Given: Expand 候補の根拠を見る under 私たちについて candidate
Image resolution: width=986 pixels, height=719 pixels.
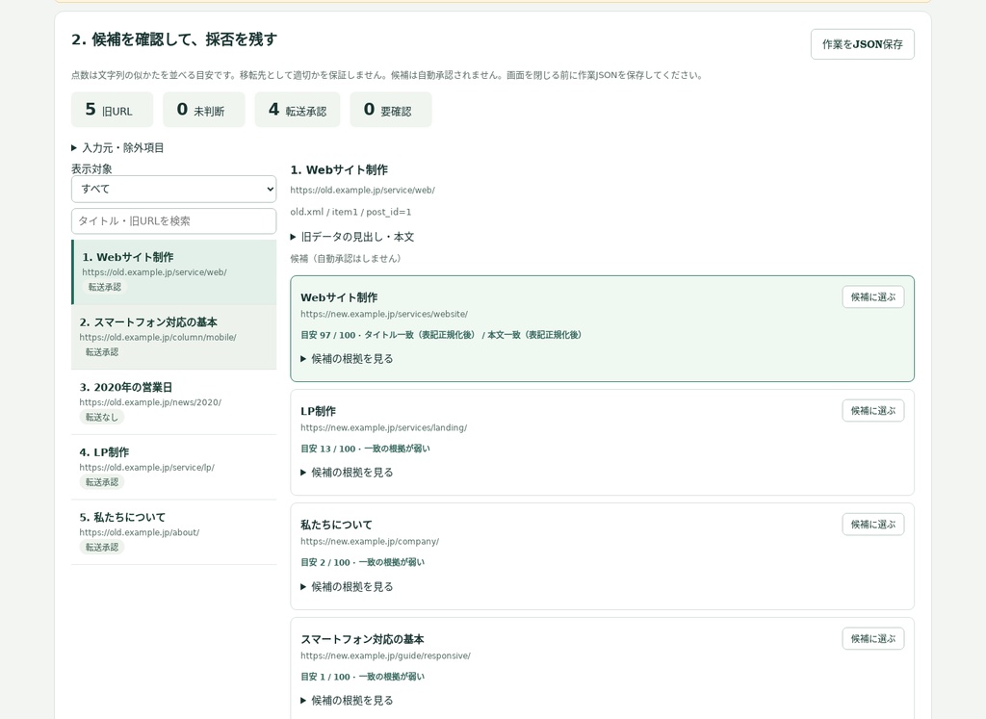Looking at the screenshot, I should (x=347, y=587).
